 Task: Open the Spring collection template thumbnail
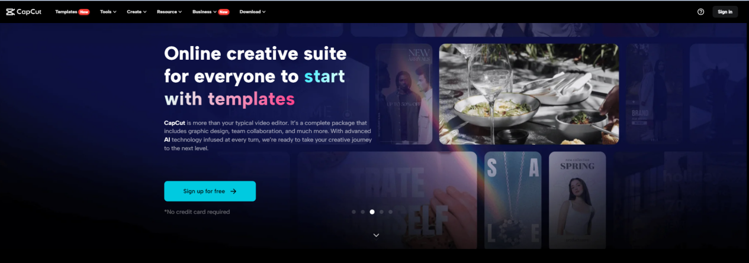coord(577,200)
